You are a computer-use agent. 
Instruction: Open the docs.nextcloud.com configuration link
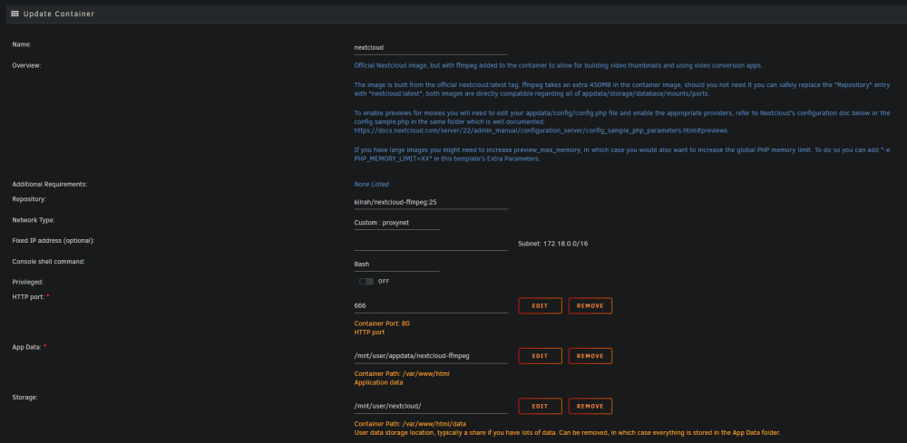click(541, 130)
